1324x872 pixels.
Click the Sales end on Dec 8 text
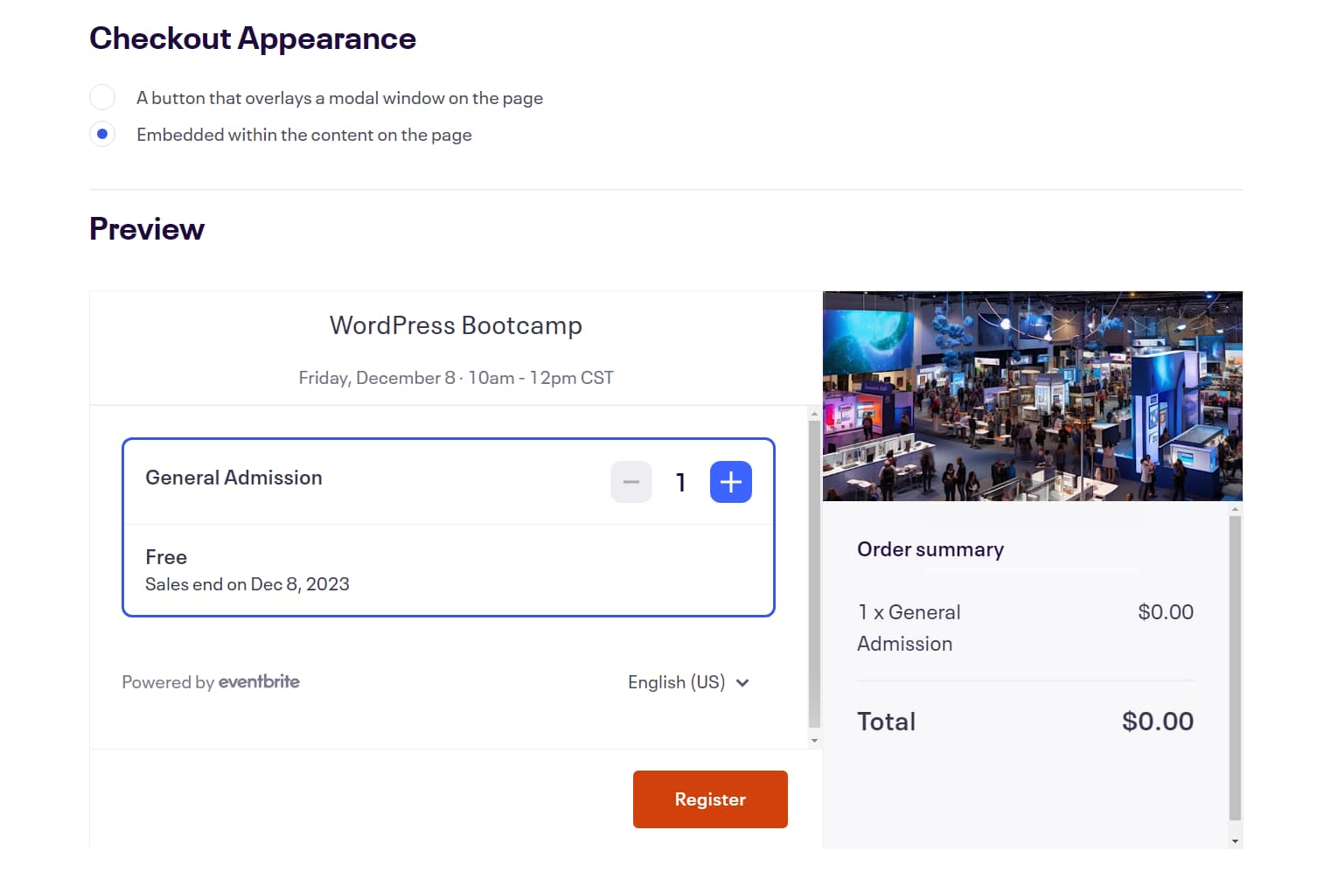coord(247,583)
